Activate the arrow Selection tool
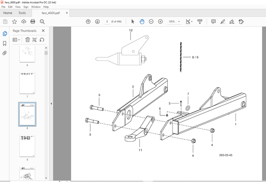 coord(133,21)
